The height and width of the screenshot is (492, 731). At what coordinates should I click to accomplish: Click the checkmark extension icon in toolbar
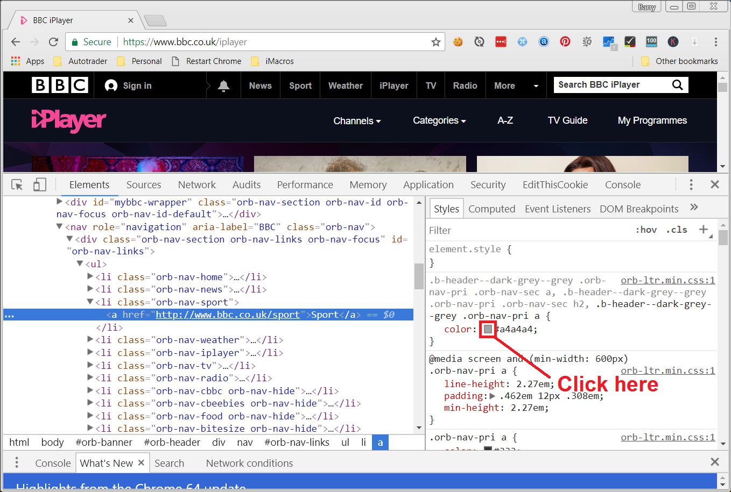pyautogui.click(x=630, y=41)
